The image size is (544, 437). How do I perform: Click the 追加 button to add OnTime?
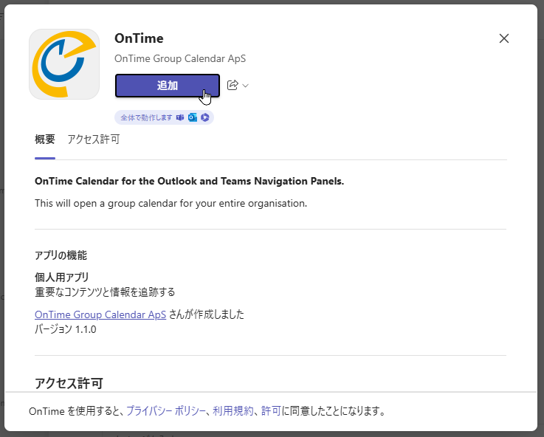tap(168, 86)
